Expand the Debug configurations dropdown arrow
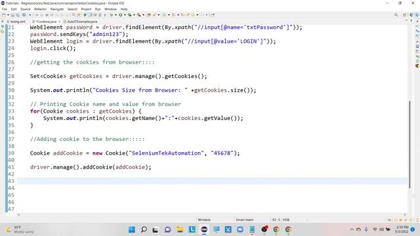 115,15
